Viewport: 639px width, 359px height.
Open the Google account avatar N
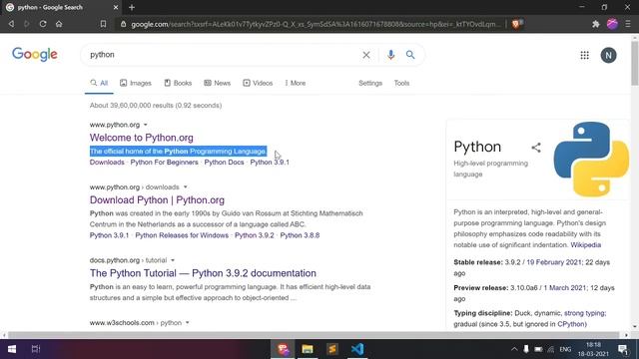pyautogui.click(x=608, y=55)
